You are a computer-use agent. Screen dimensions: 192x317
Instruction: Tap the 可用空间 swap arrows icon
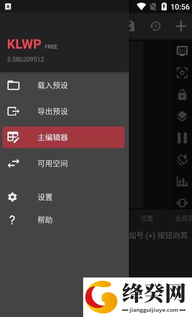[x=13, y=163]
